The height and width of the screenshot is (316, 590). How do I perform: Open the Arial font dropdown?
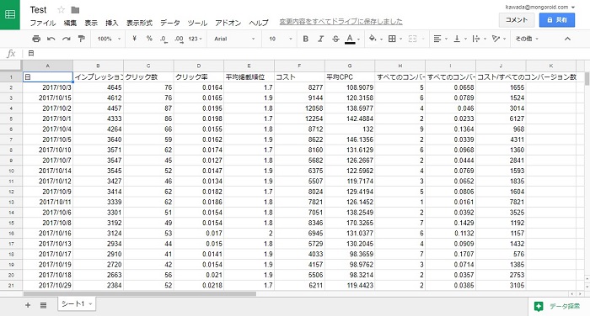(234, 39)
